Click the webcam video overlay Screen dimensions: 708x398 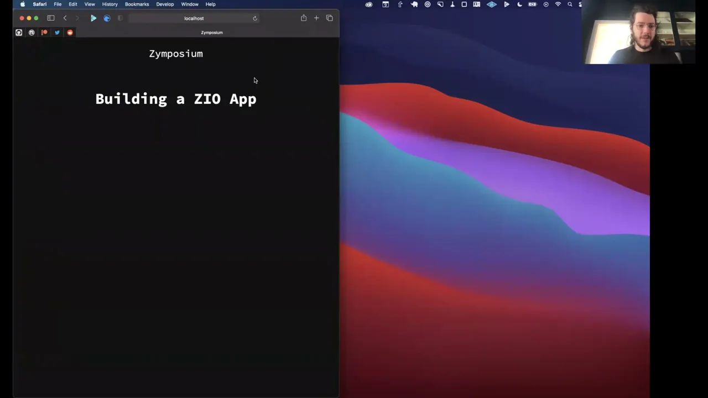(640, 32)
